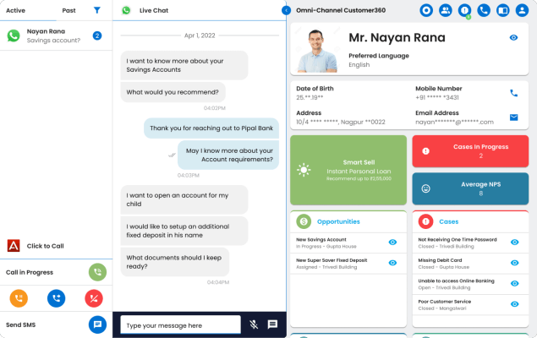
Task: Click the unread count badge showing 2
Action: pos(97,35)
